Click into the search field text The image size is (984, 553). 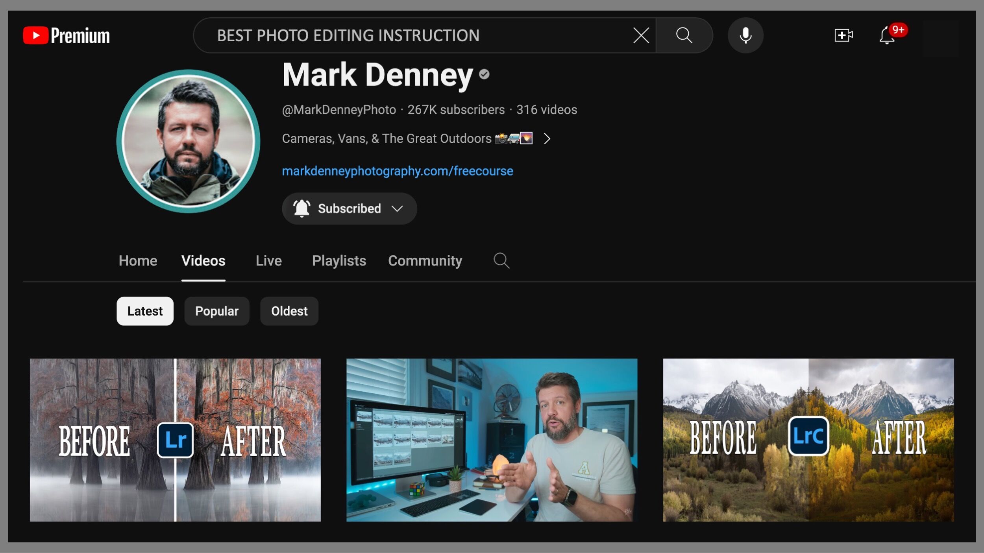point(348,35)
